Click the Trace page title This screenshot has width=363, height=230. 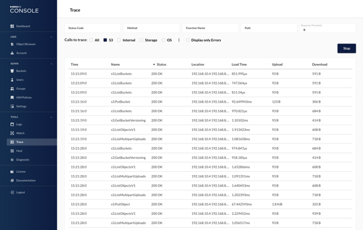click(75, 10)
